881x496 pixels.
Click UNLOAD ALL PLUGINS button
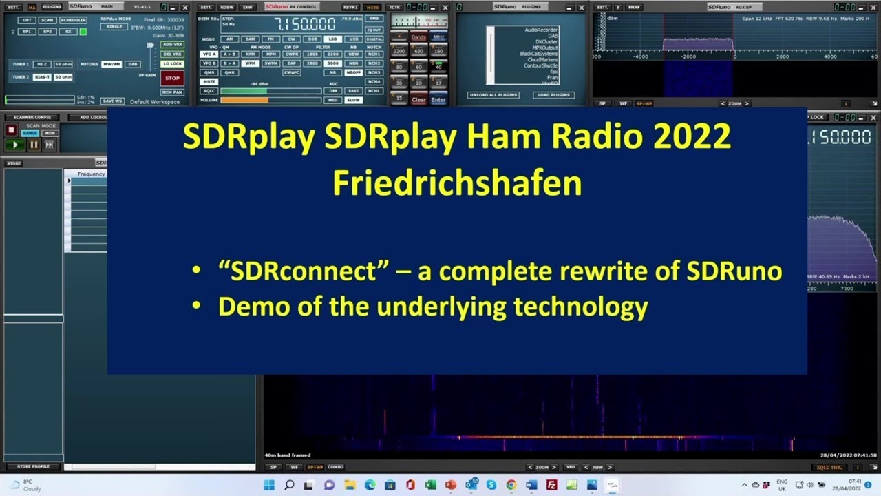coord(493,94)
